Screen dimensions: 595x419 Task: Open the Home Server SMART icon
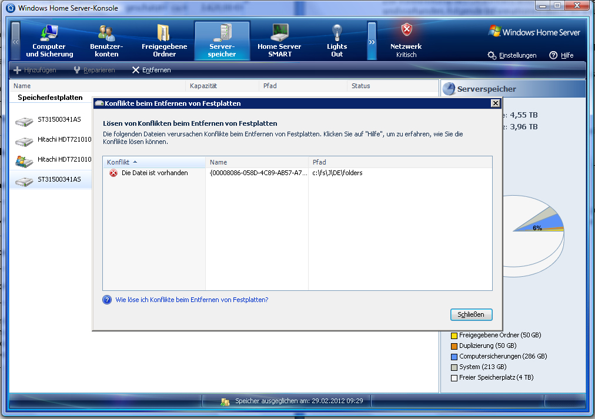[x=279, y=33]
